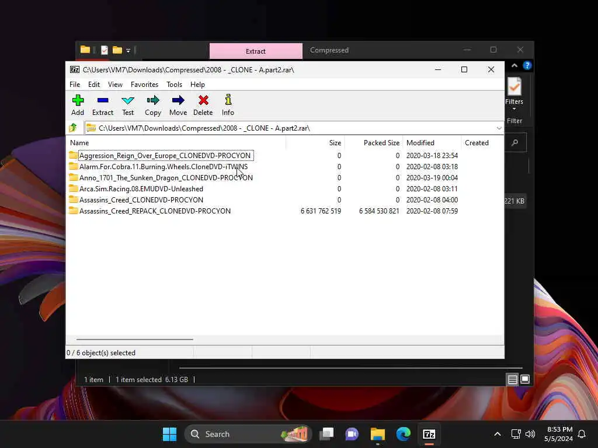The width and height of the screenshot is (598, 448).
Task: Launch the Teams chat taskbar icon
Action: point(352,434)
